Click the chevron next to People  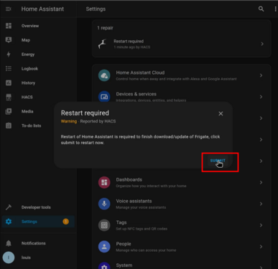tap(261, 247)
